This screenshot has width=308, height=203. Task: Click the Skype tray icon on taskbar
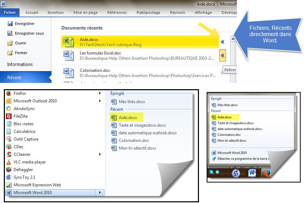211,172
